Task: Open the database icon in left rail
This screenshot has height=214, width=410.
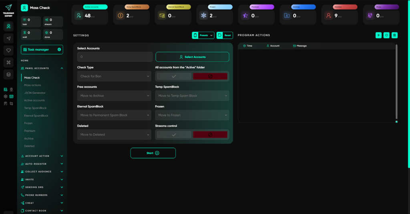Action: click(x=8, y=74)
